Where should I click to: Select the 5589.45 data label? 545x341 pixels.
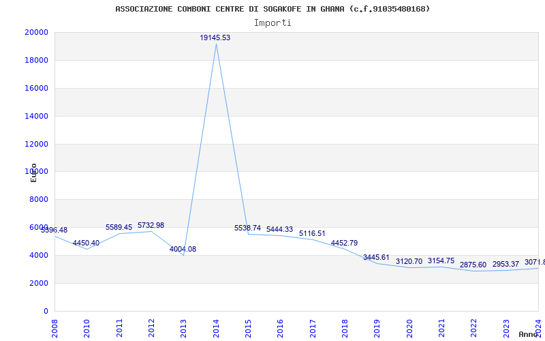click(119, 227)
